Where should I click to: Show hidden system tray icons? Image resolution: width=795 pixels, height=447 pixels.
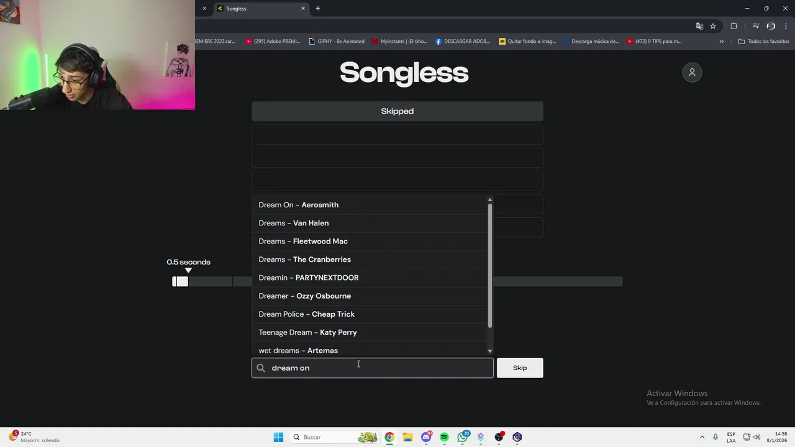pos(702,437)
